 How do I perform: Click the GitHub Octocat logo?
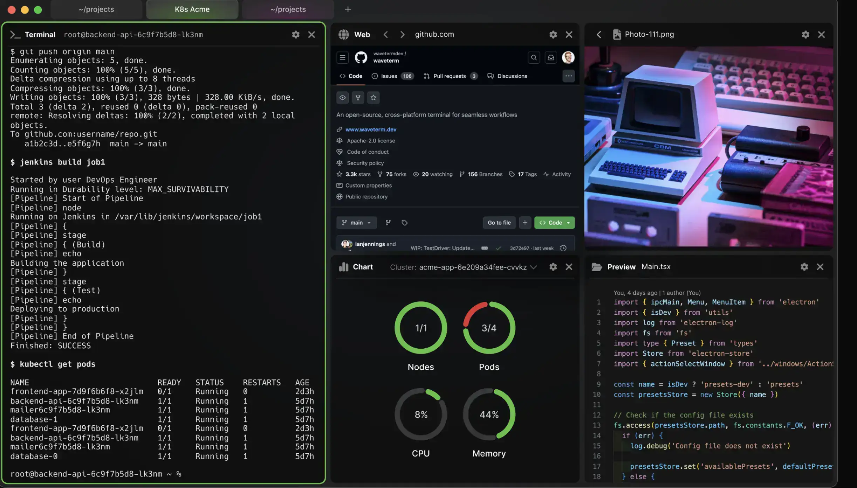pyautogui.click(x=361, y=57)
